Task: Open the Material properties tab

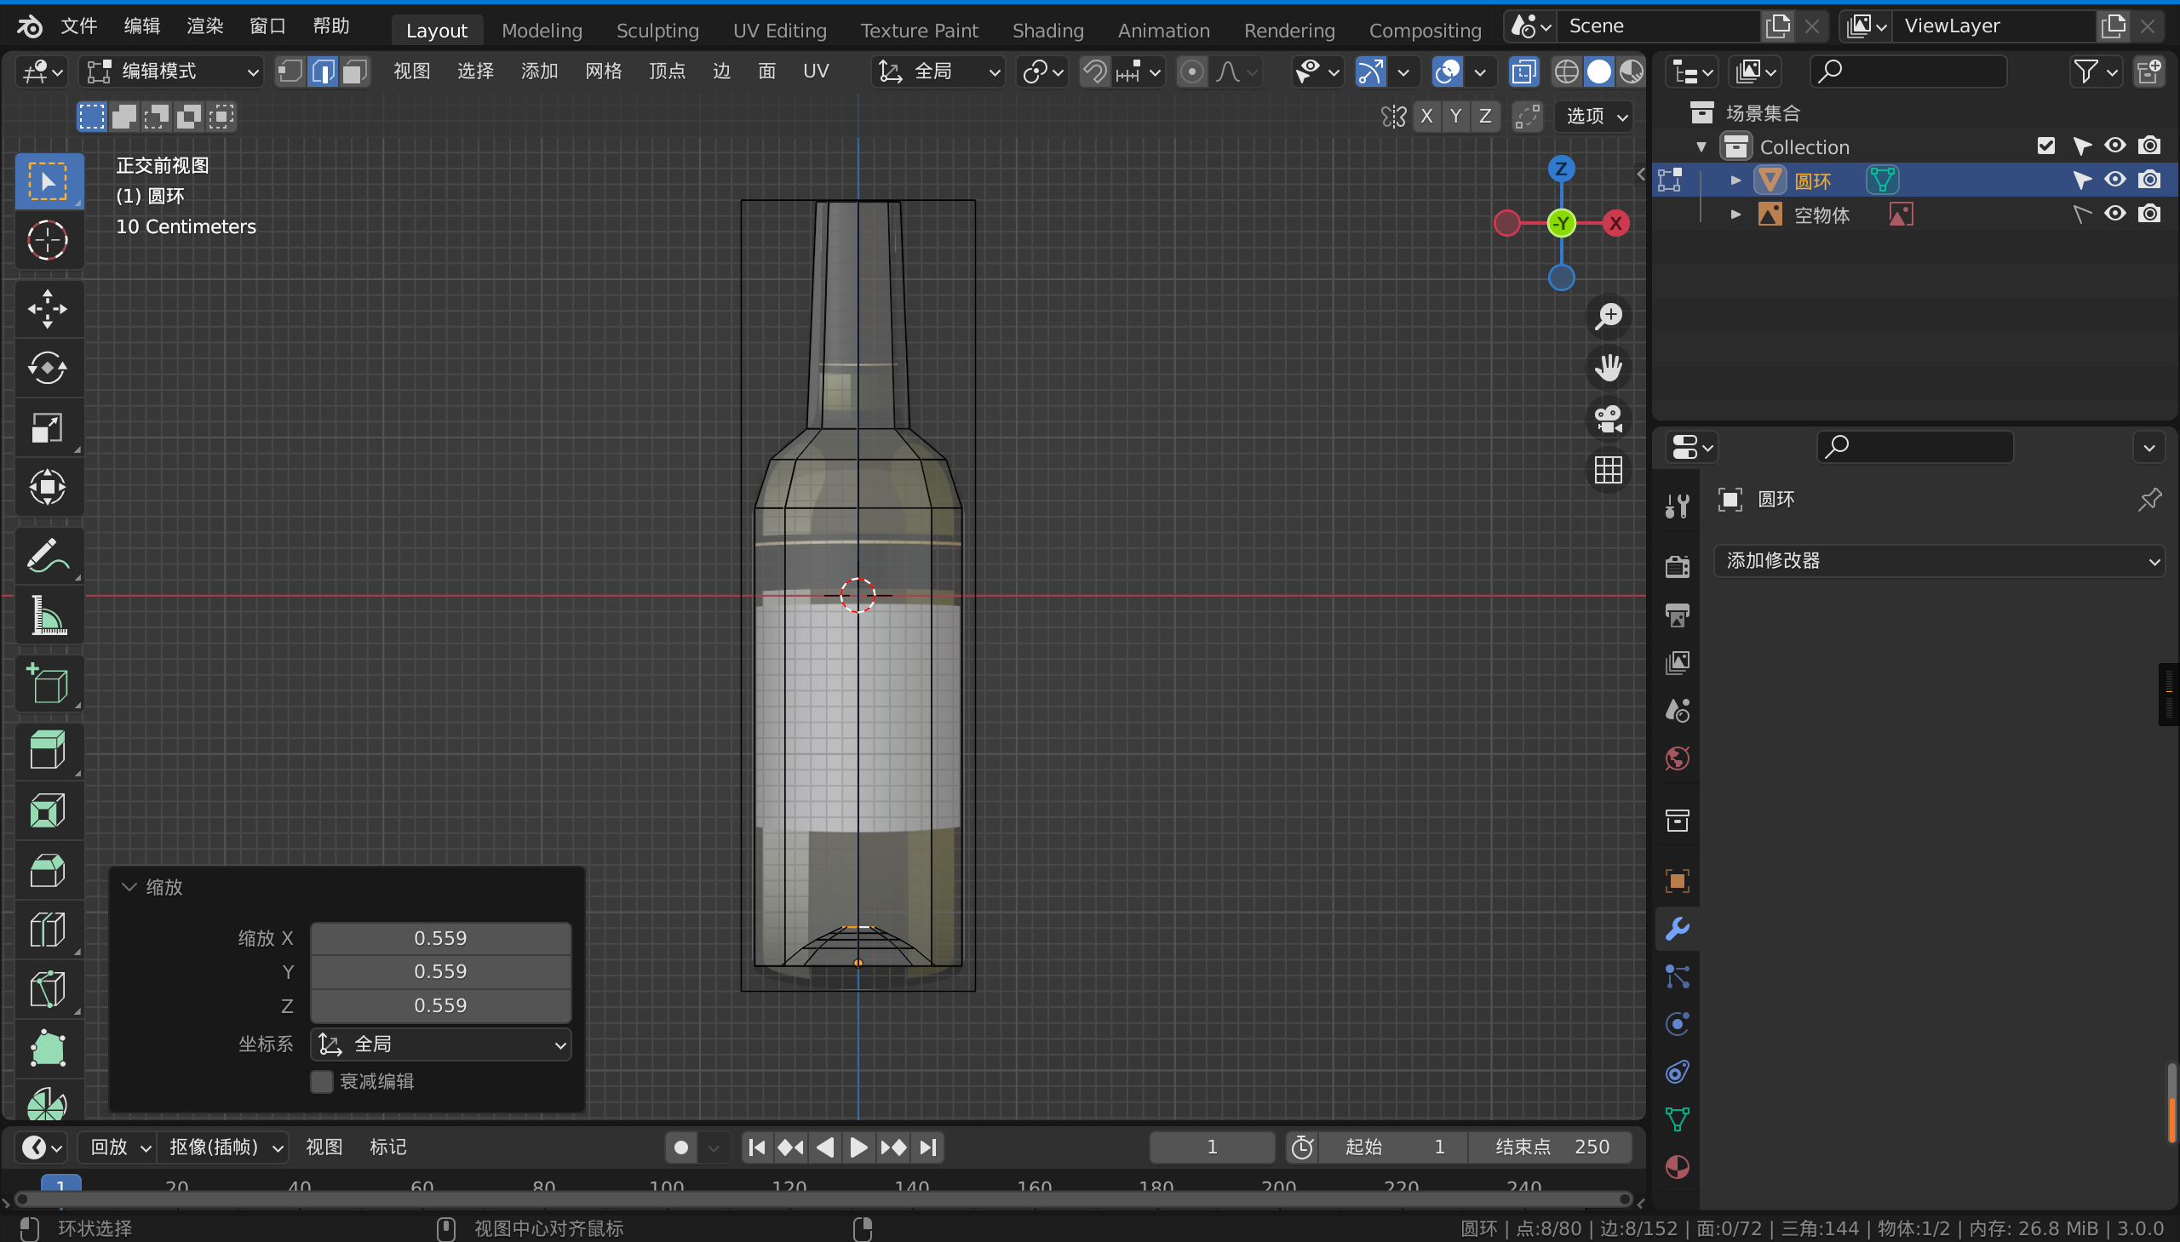Action: click(1677, 1167)
